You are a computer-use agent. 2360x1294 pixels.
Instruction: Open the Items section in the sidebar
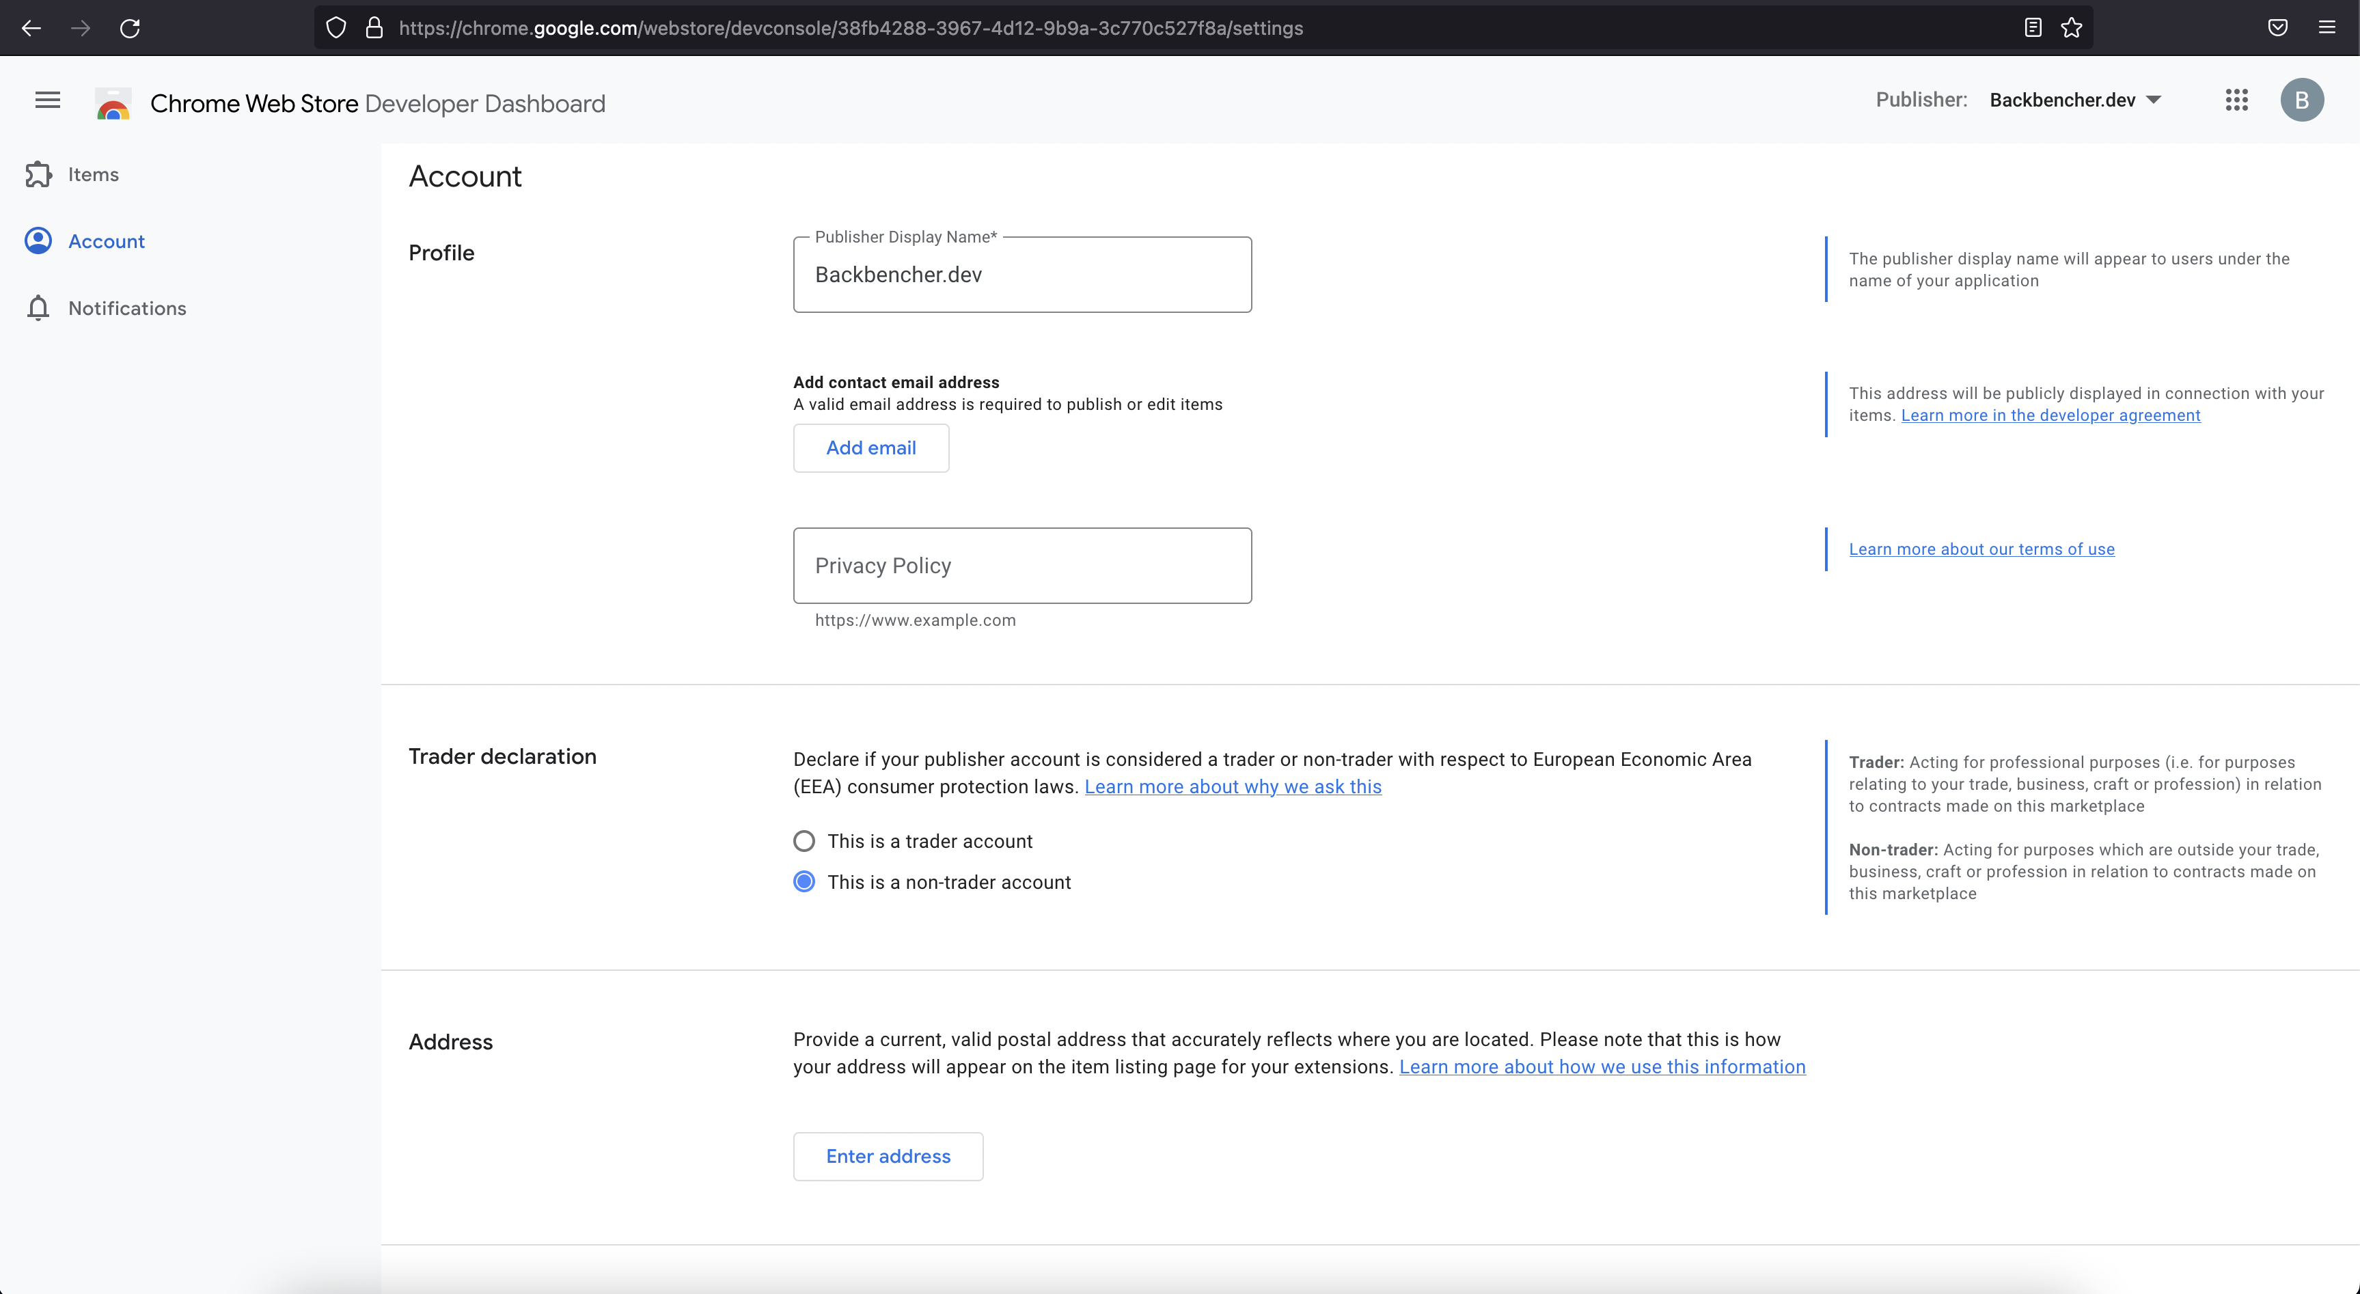(x=92, y=175)
